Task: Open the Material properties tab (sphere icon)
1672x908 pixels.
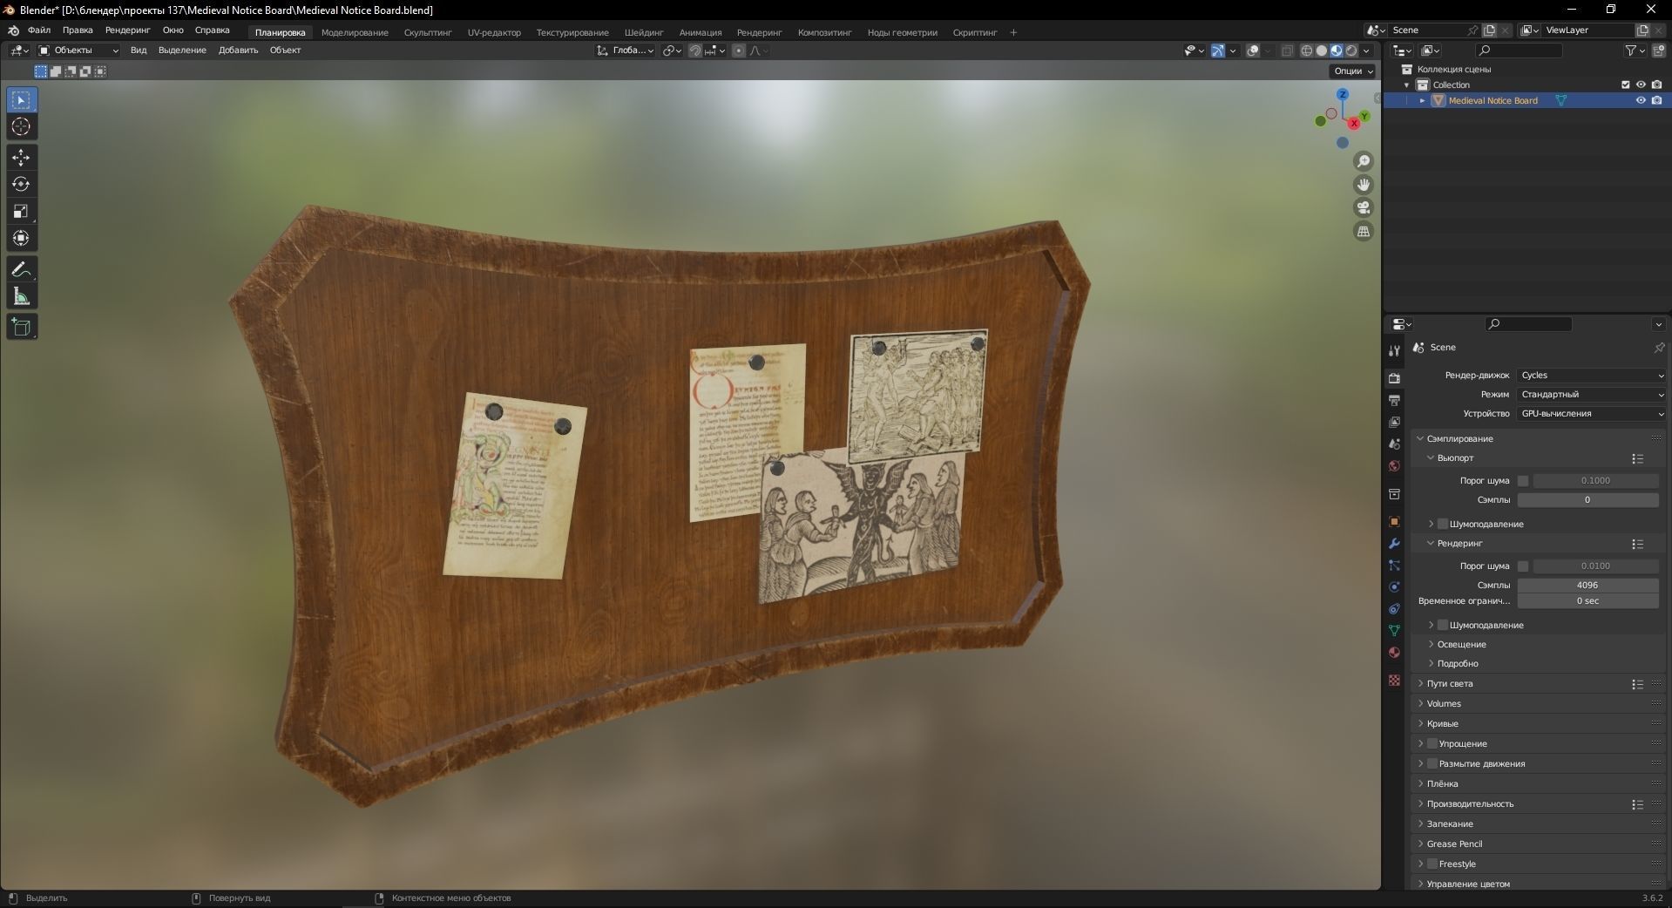Action: (1394, 653)
